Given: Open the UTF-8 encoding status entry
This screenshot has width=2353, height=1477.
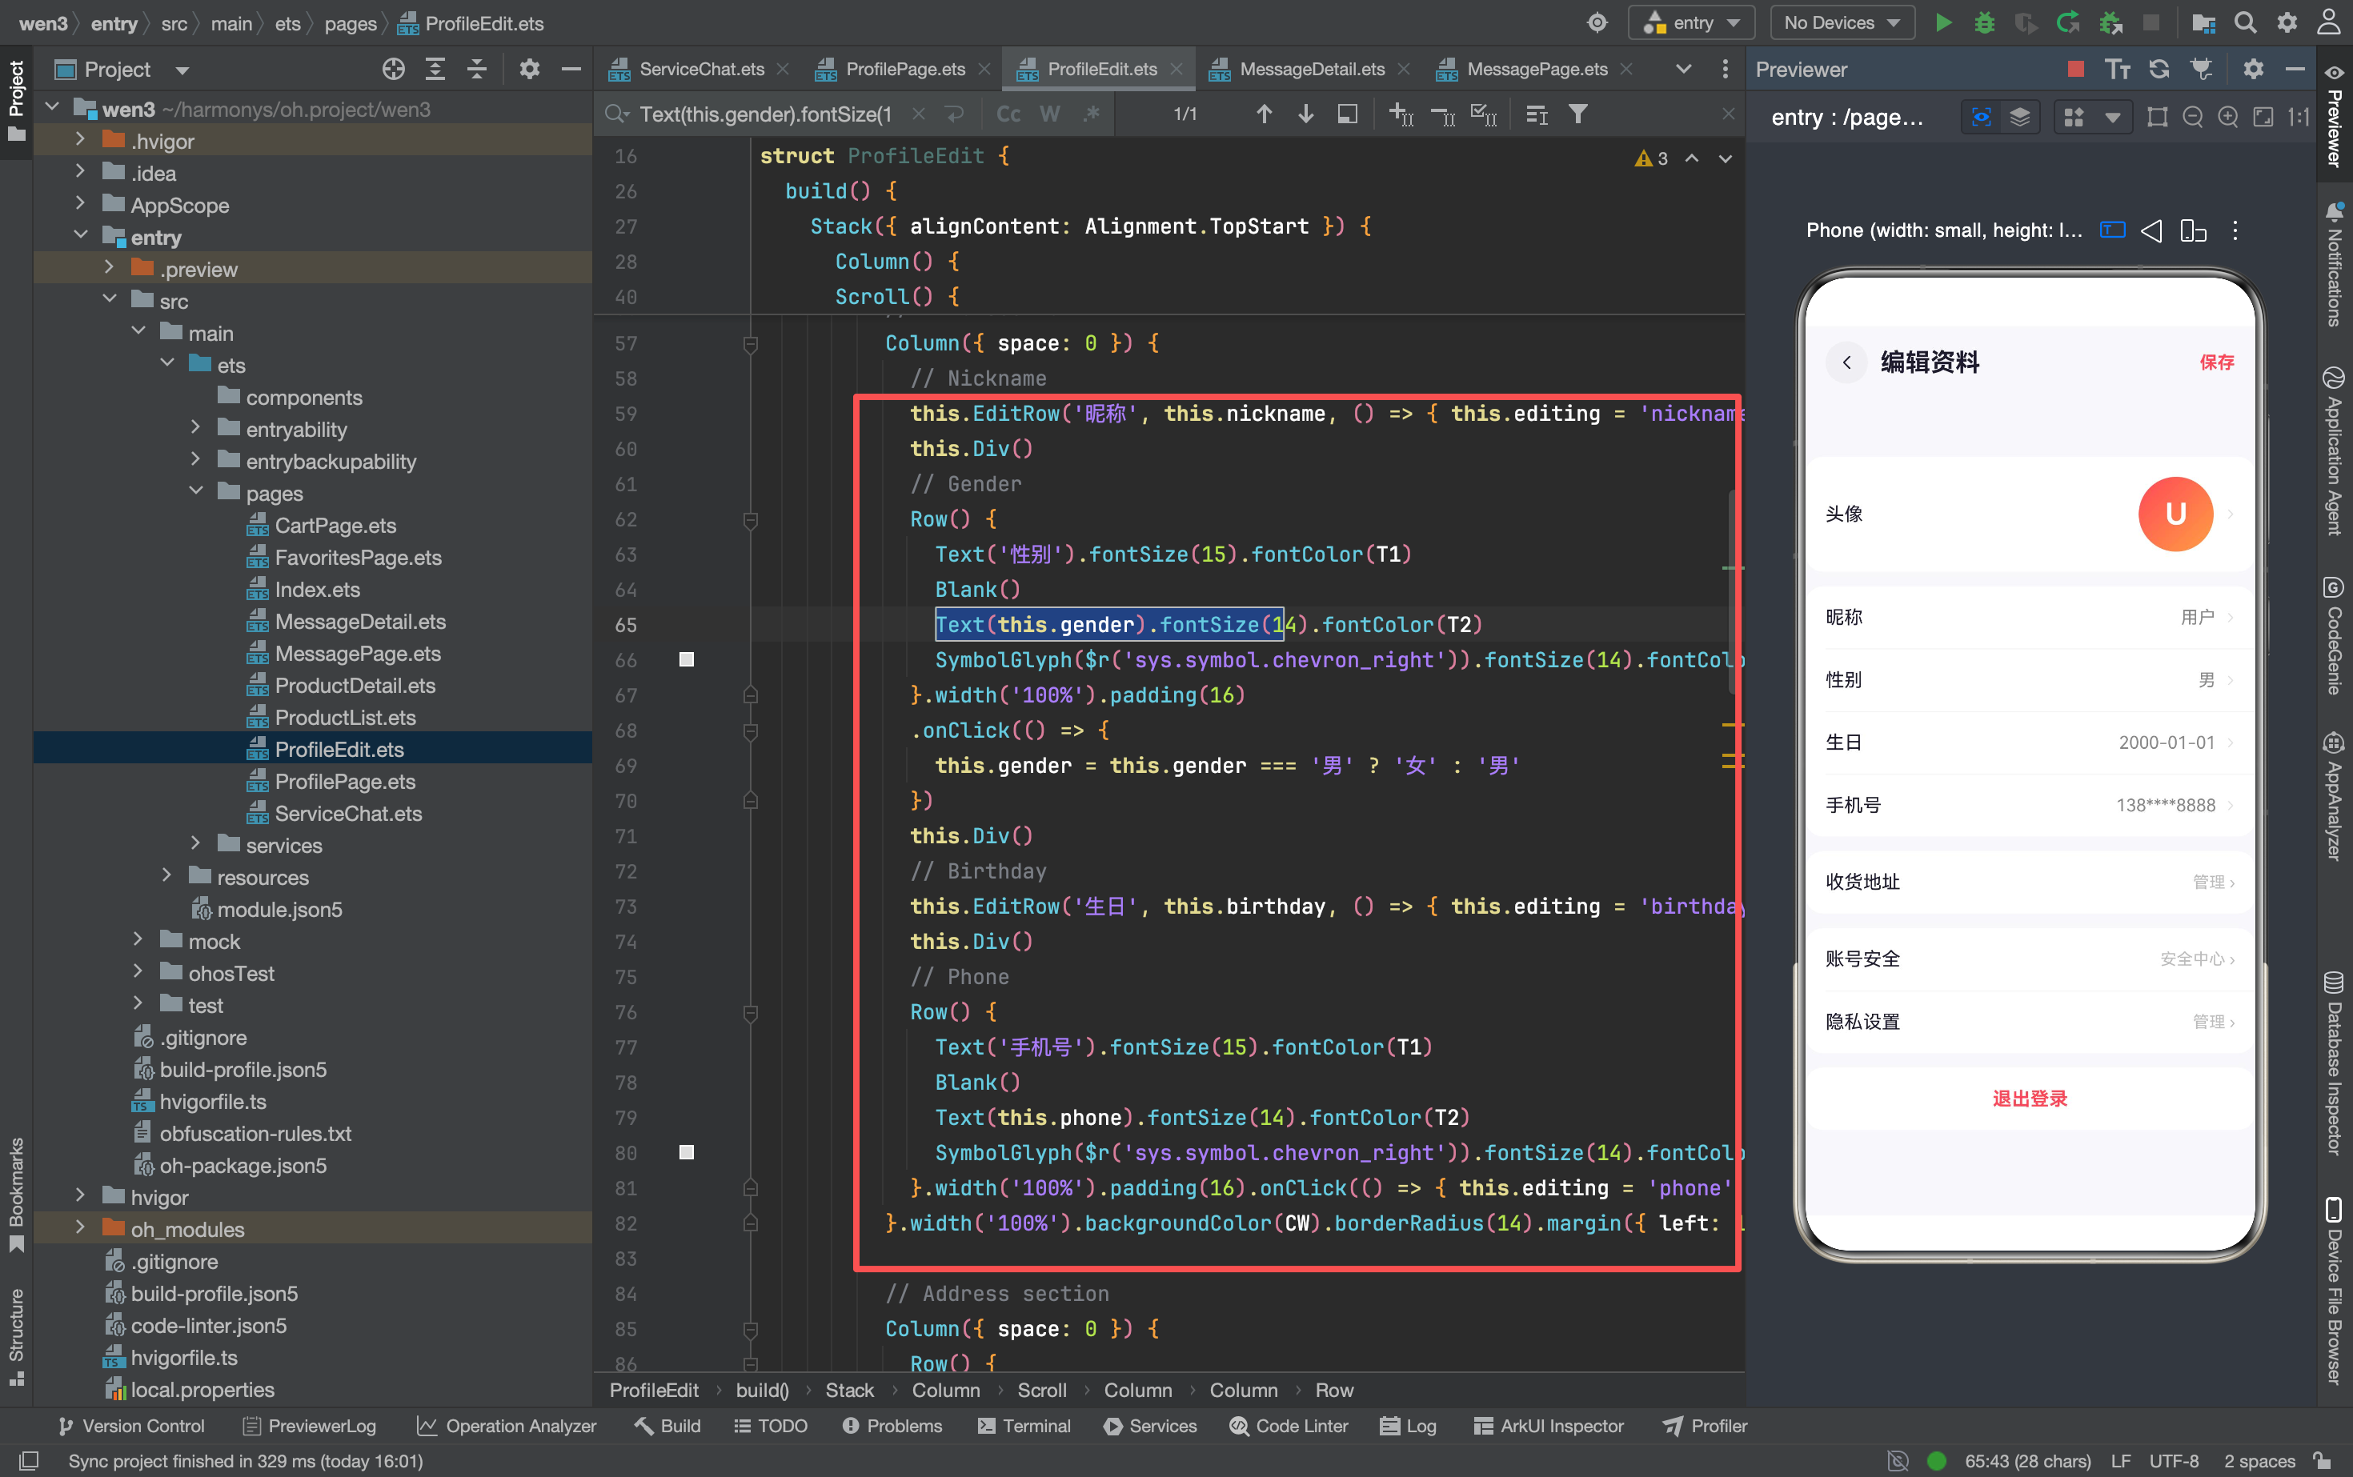Looking at the screenshot, I should pyautogui.click(x=2173, y=1460).
